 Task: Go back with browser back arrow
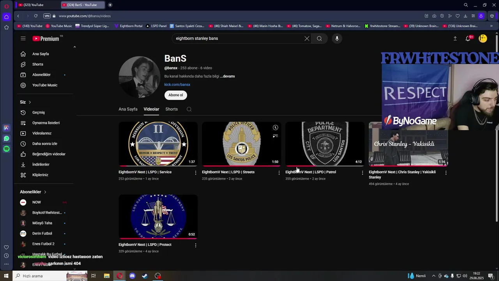[x=18, y=16]
